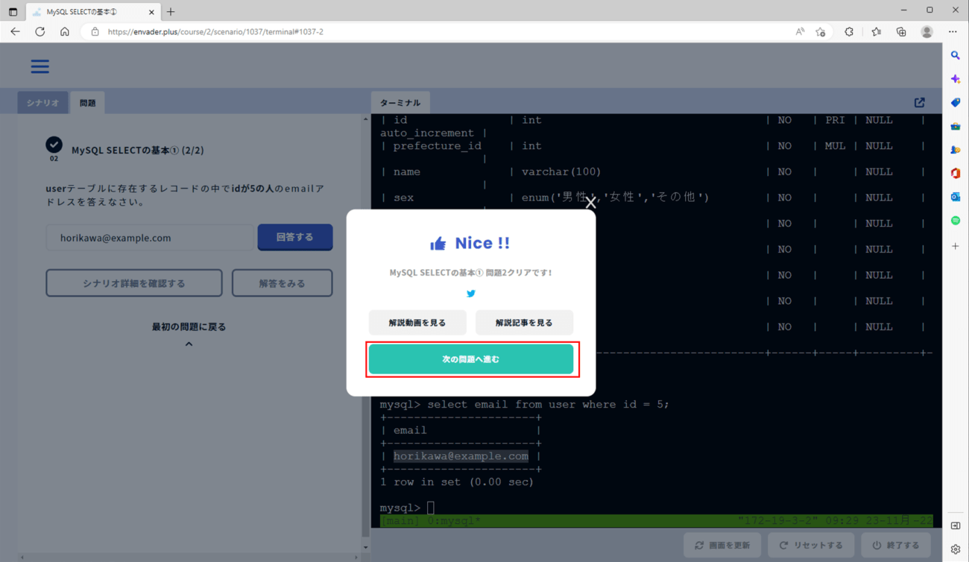Close the Nice!! popup dialog
Screen dimensions: 969x562
click(590, 203)
